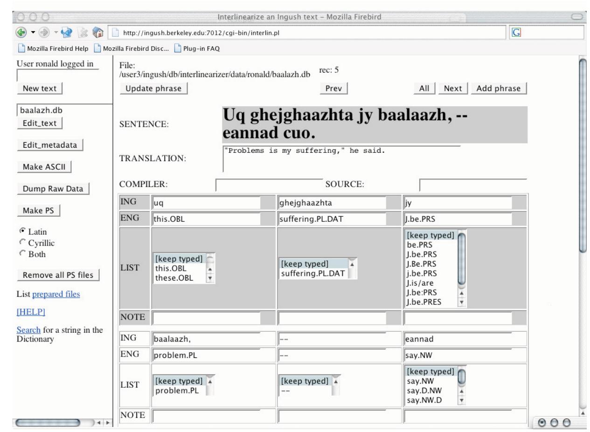Click the ENG field containing problem.PL
This screenshot has height=432, width=590.
point(206,355)
